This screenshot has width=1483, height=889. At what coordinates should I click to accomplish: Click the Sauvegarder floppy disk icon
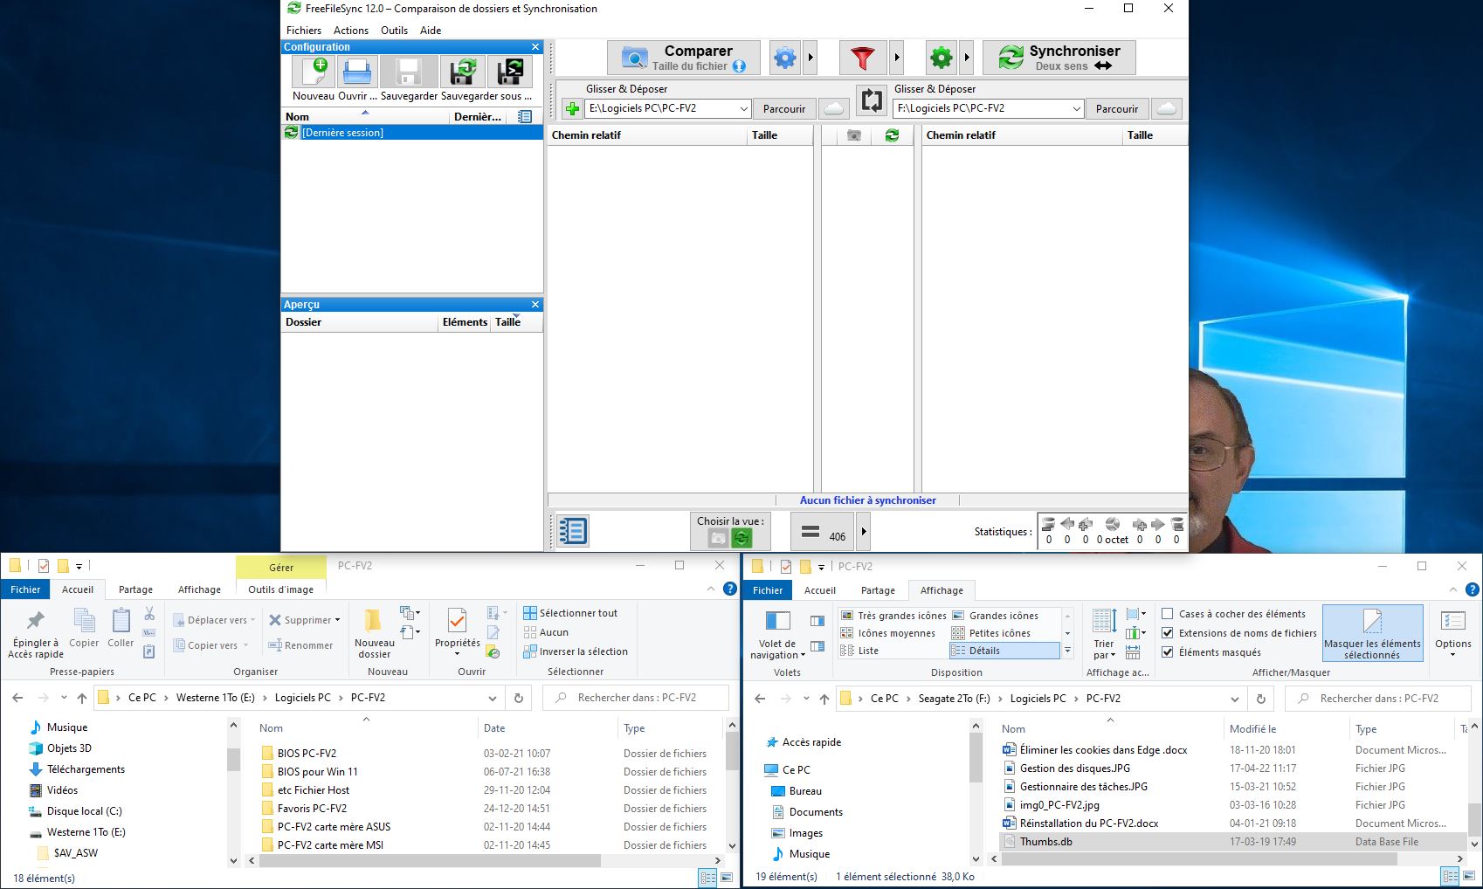click(408, 72)
